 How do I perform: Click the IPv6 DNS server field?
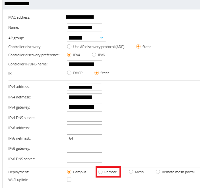[x=84, y=159]
